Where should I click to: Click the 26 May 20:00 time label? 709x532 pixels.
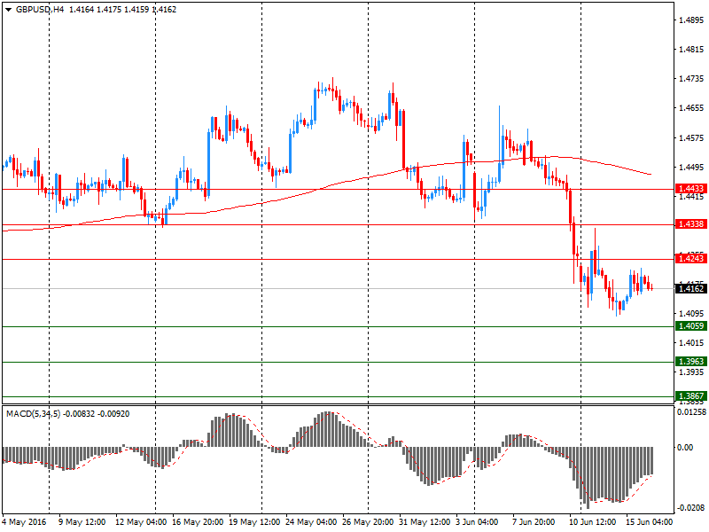tap(368, 522)
